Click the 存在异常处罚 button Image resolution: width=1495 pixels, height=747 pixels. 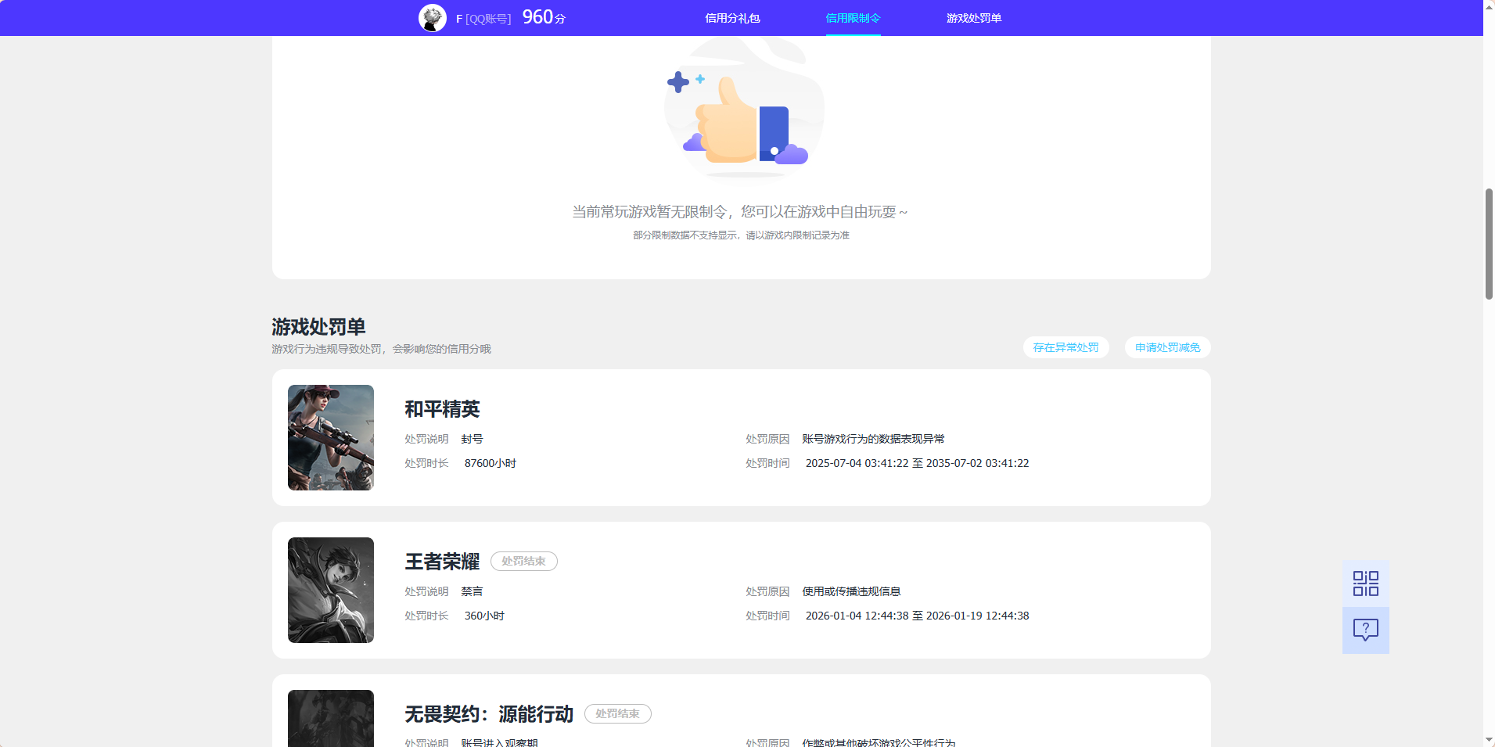(1066, 347)
